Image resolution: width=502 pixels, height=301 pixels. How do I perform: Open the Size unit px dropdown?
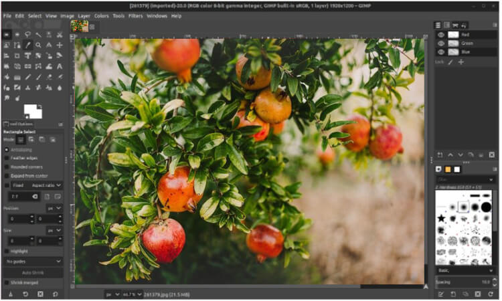click(x=54, y=230)
